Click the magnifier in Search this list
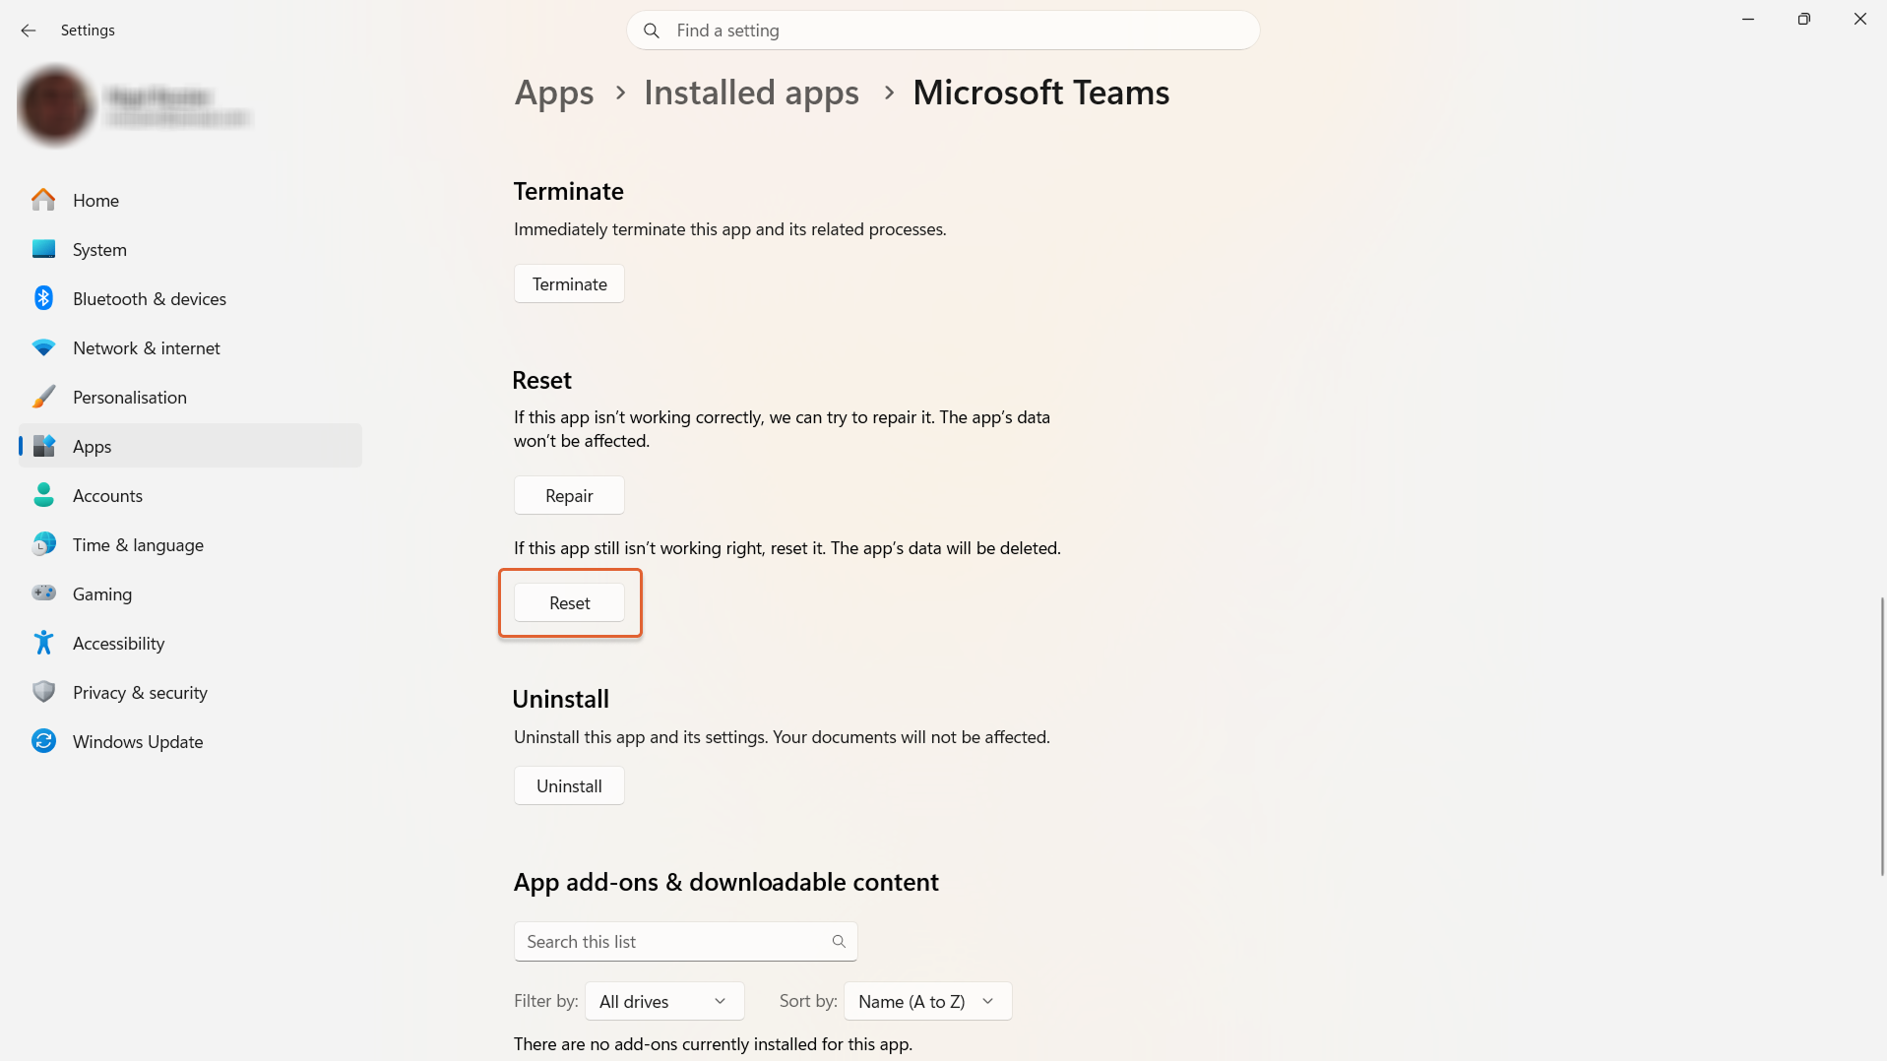Screen dimensions: 1887x1061 coord(839,942)
